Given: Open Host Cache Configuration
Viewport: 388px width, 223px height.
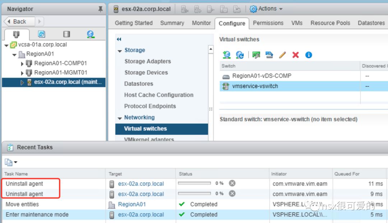Looking at the screenshot, I should click(x=159, y=95).
